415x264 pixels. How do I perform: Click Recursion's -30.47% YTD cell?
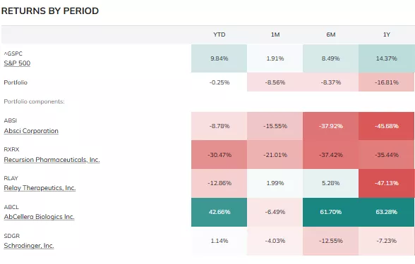pos(219,155)
